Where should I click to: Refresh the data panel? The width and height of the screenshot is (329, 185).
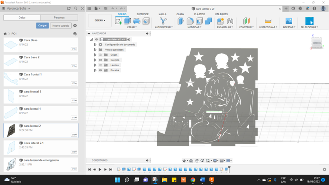(69, 9)
